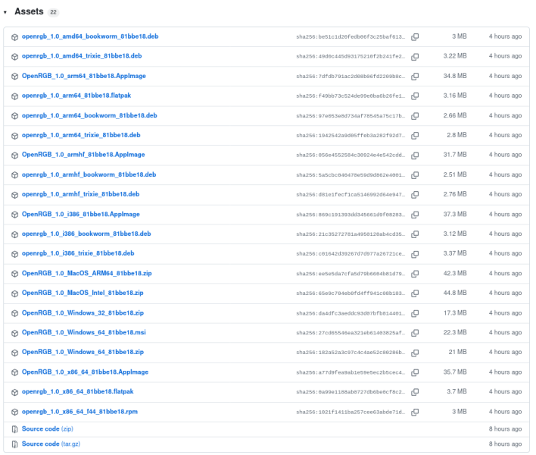This screenshot has height=455, width=536.
Task: Copy SHA256 for openrgb_1.0_x86_64_81bbe18.flatpak
Action: coord(415,392)
